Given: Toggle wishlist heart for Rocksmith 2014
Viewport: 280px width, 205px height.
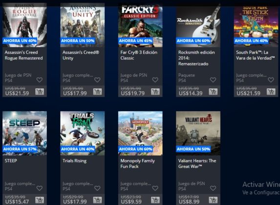Looking at the screenshot, I should pyautogui.click(x=213, y=80).
